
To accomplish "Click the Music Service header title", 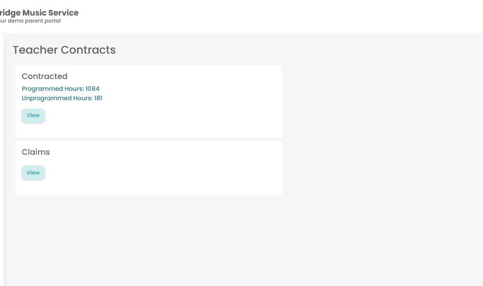I will click(x=39, y=13).
